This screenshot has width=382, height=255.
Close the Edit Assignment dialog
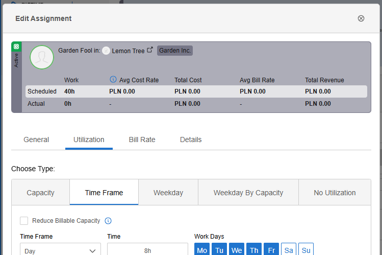[361, 18]
